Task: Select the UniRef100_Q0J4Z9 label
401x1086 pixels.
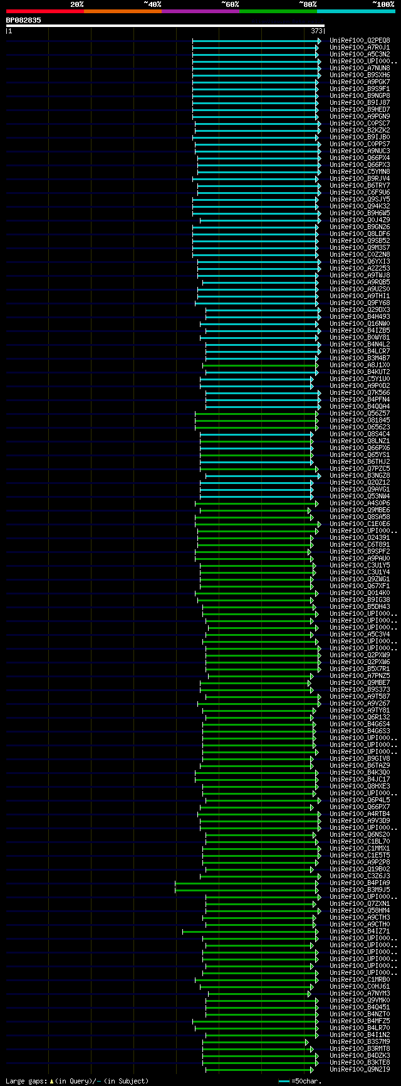Action: (x=360, y=220)
